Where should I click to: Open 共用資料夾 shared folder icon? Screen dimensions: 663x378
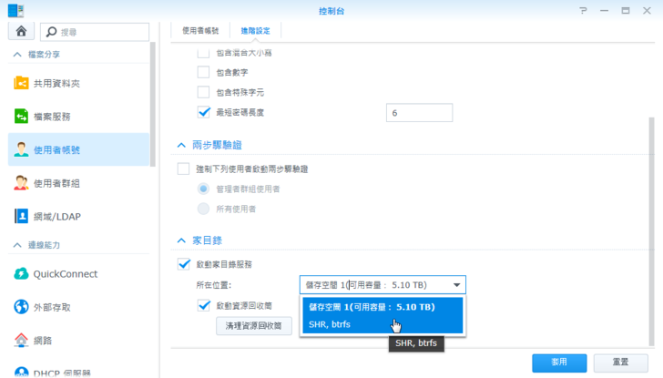(21, 83)
